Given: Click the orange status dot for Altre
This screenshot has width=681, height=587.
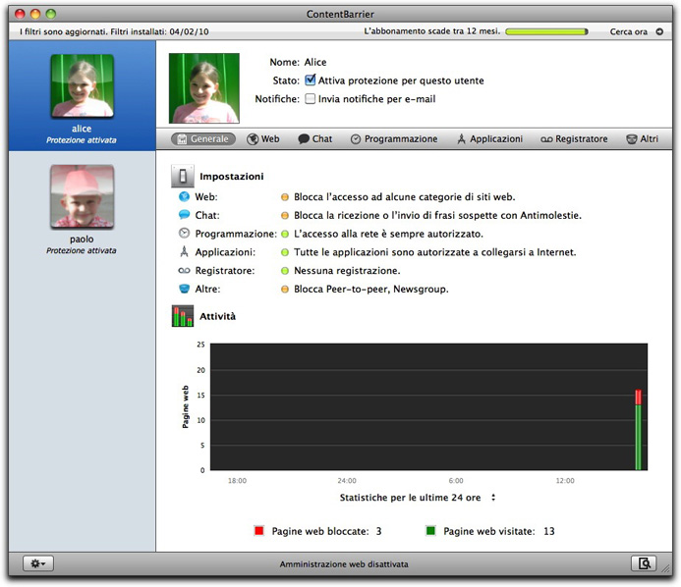Looking at the screenshot, I should click(285, 290).
